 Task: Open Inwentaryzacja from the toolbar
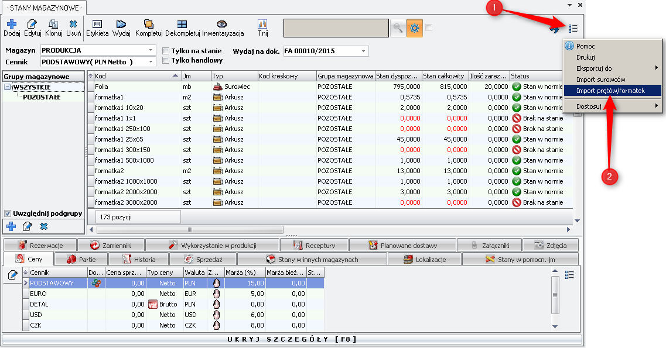(222, 25)
